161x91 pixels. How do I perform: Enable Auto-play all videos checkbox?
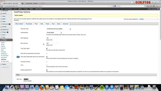pos(47,62)
